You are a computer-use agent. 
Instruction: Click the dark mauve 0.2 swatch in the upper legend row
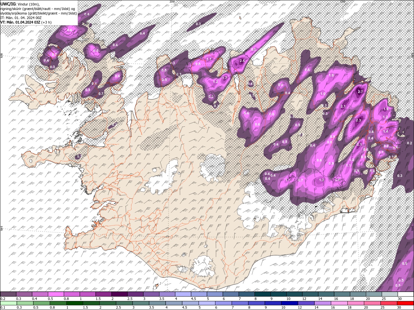[x=8, y=294]
